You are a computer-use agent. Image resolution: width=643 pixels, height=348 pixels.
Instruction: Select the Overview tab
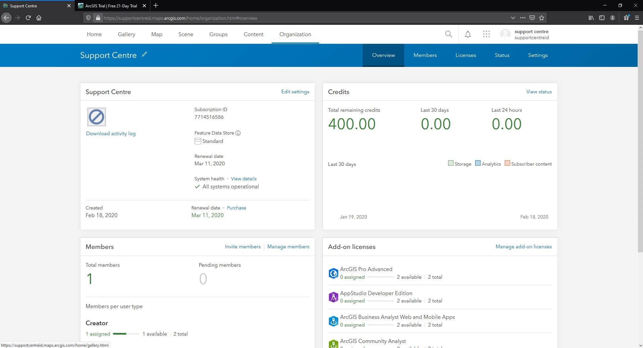pos(383,55)
